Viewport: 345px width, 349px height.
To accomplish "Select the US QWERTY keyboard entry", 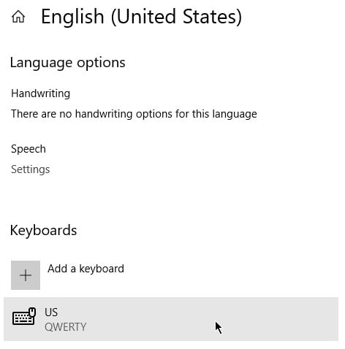I will pos(171,319).
